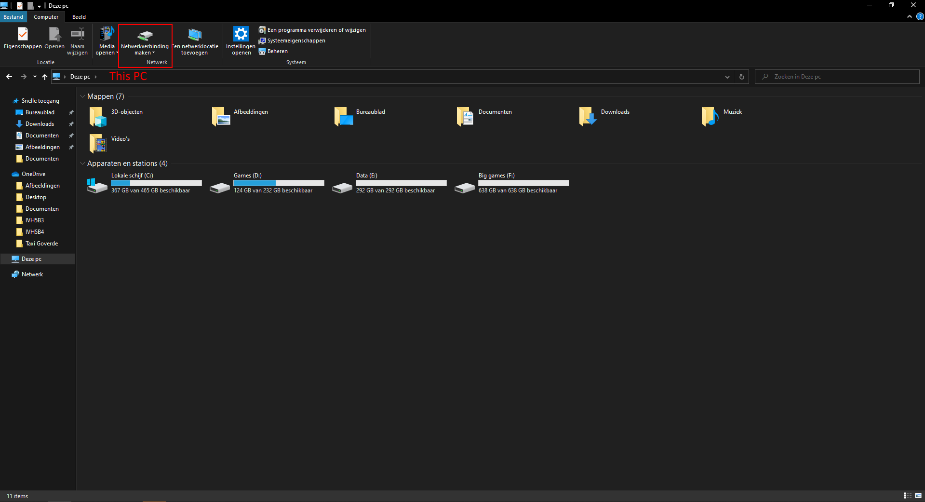Click the up-arrow navigation button
This screenshot has width=925, height=502.
tap(45, 77)
